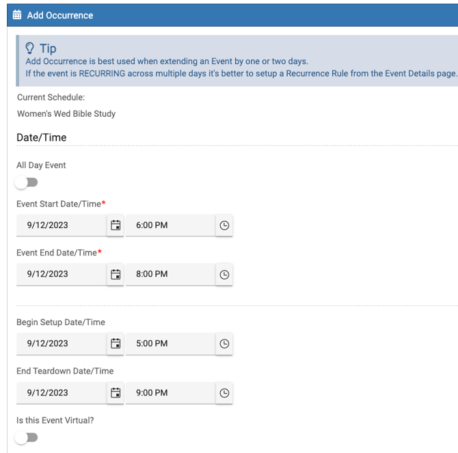458x453 pixels.
Task: Open clock picker for Begin Setup Time
Action: 224,344
